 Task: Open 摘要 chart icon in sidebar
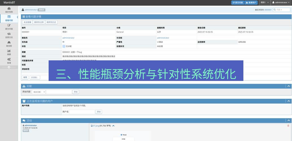(x=9, y=51)
